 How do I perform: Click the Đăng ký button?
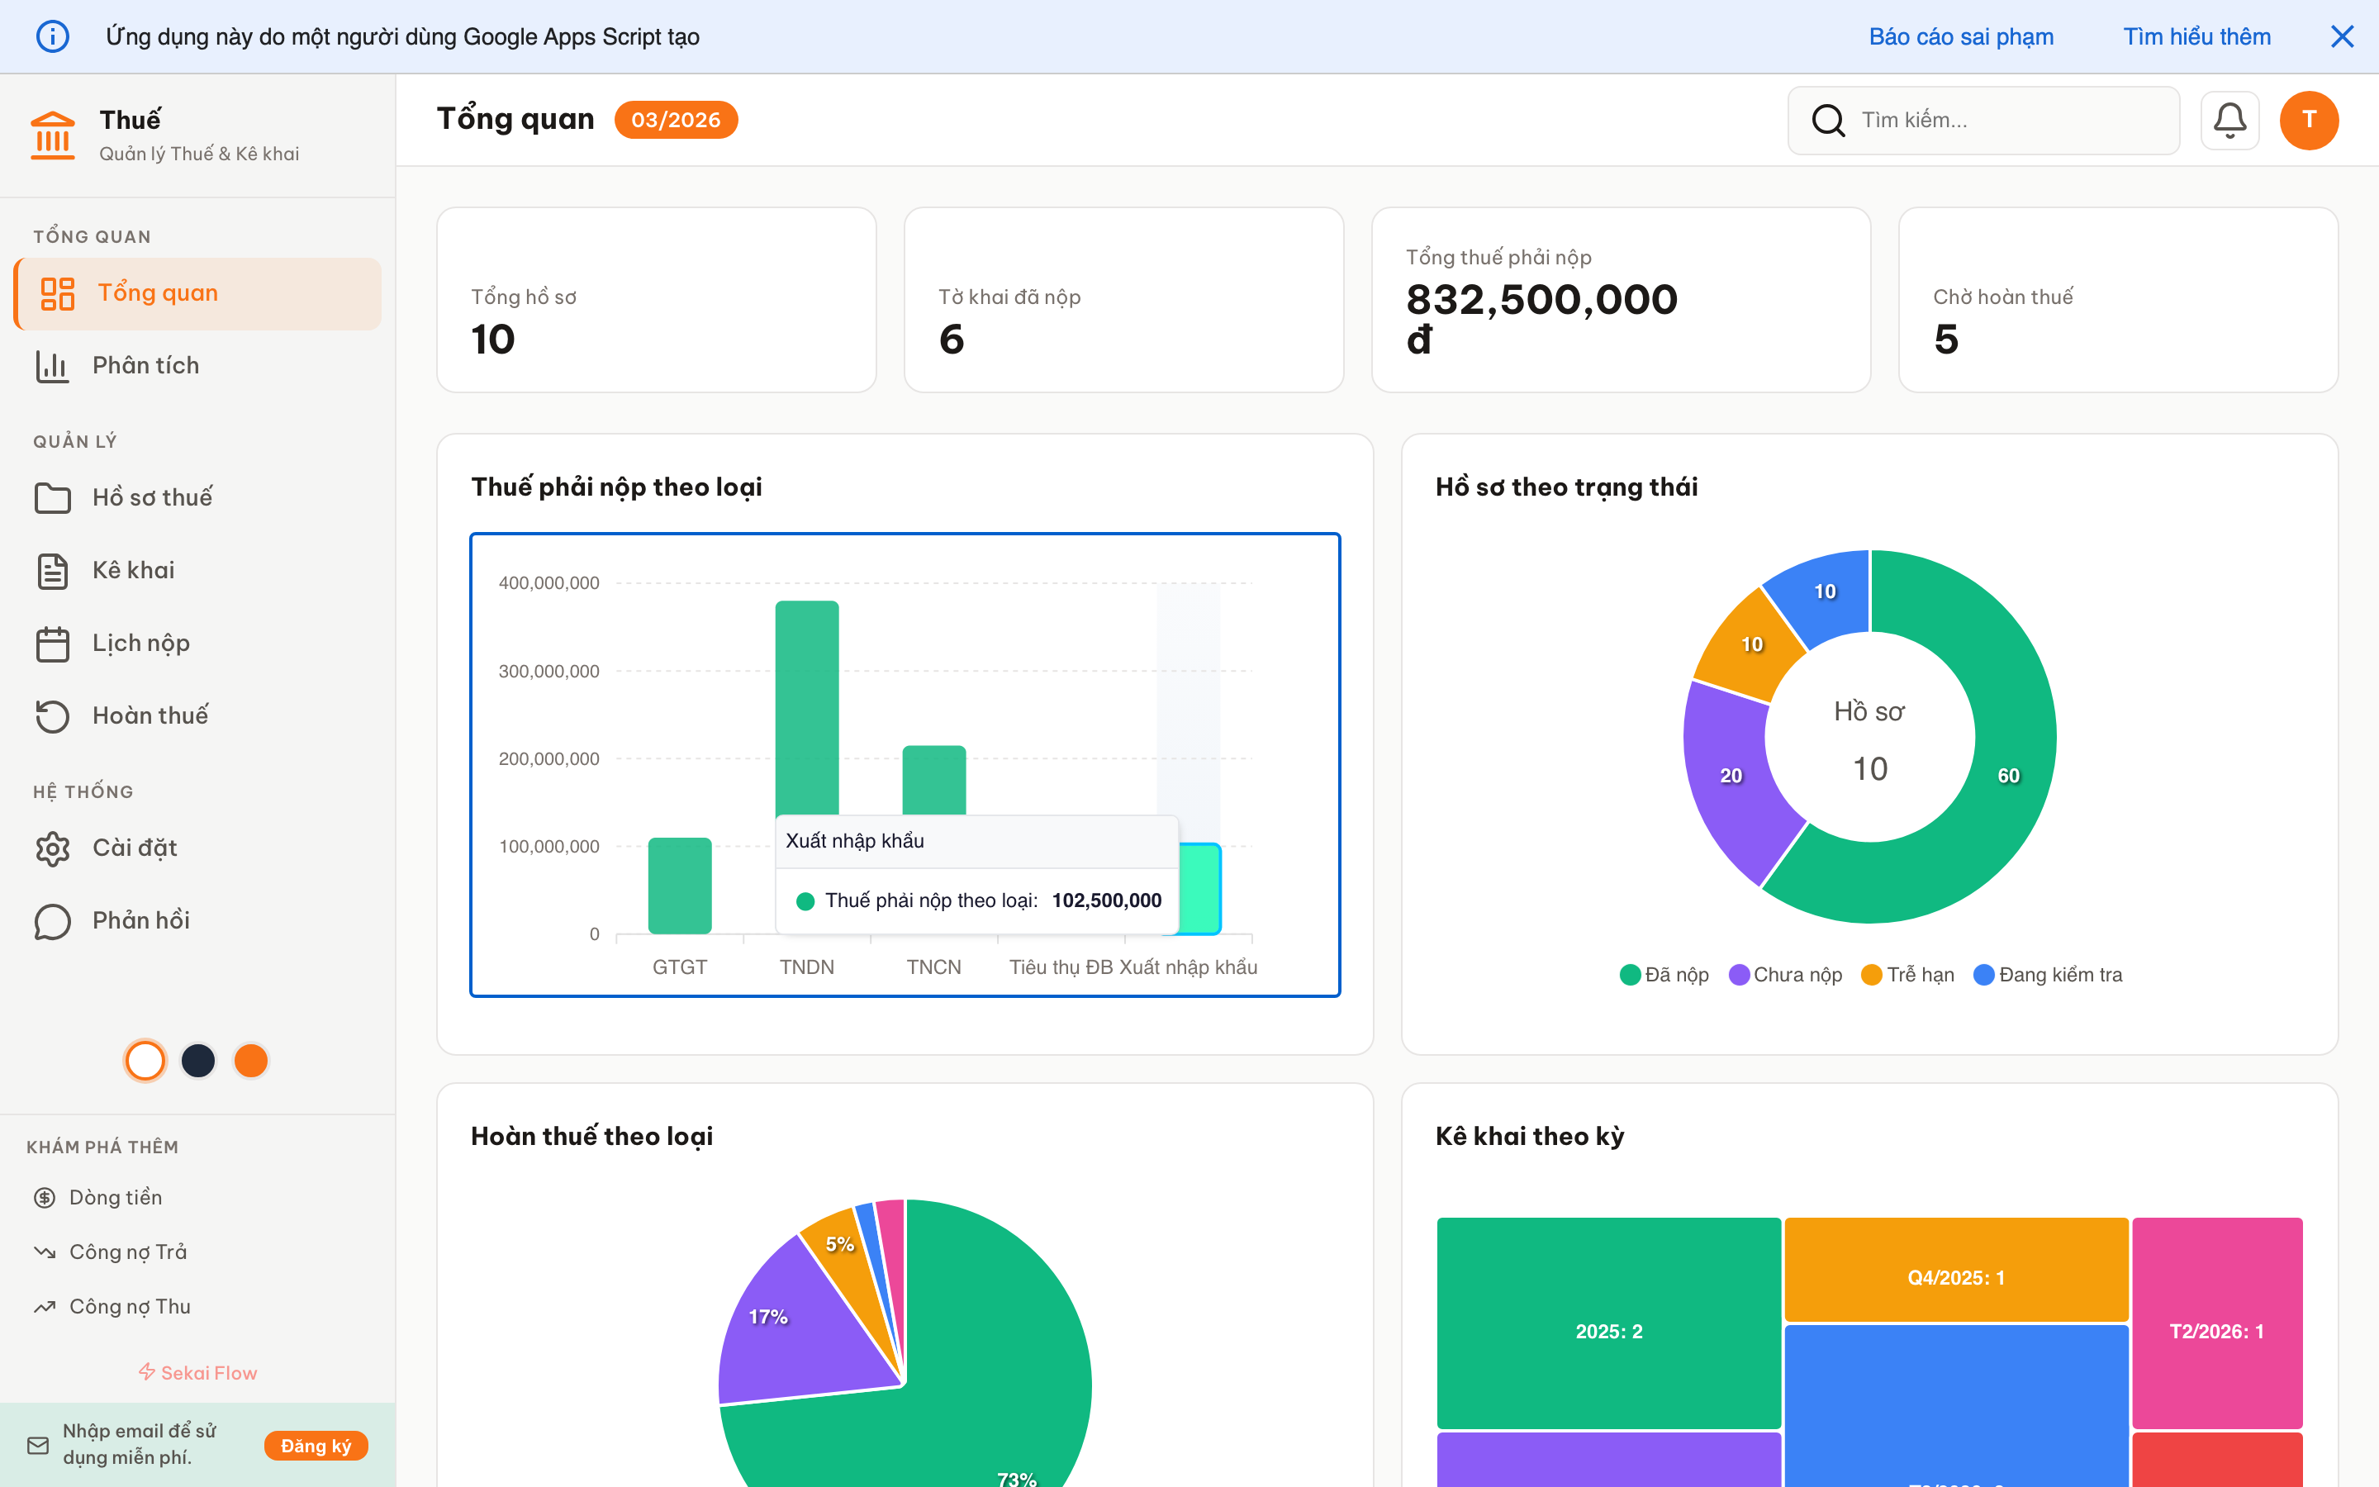[316, 1446]
